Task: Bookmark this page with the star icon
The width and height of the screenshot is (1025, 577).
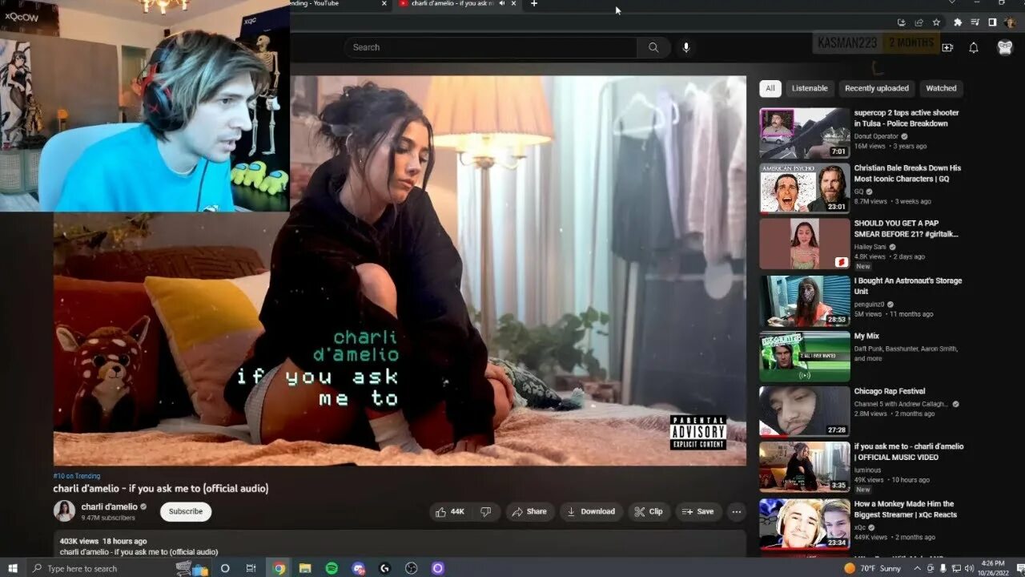Action: pos(936,22)
